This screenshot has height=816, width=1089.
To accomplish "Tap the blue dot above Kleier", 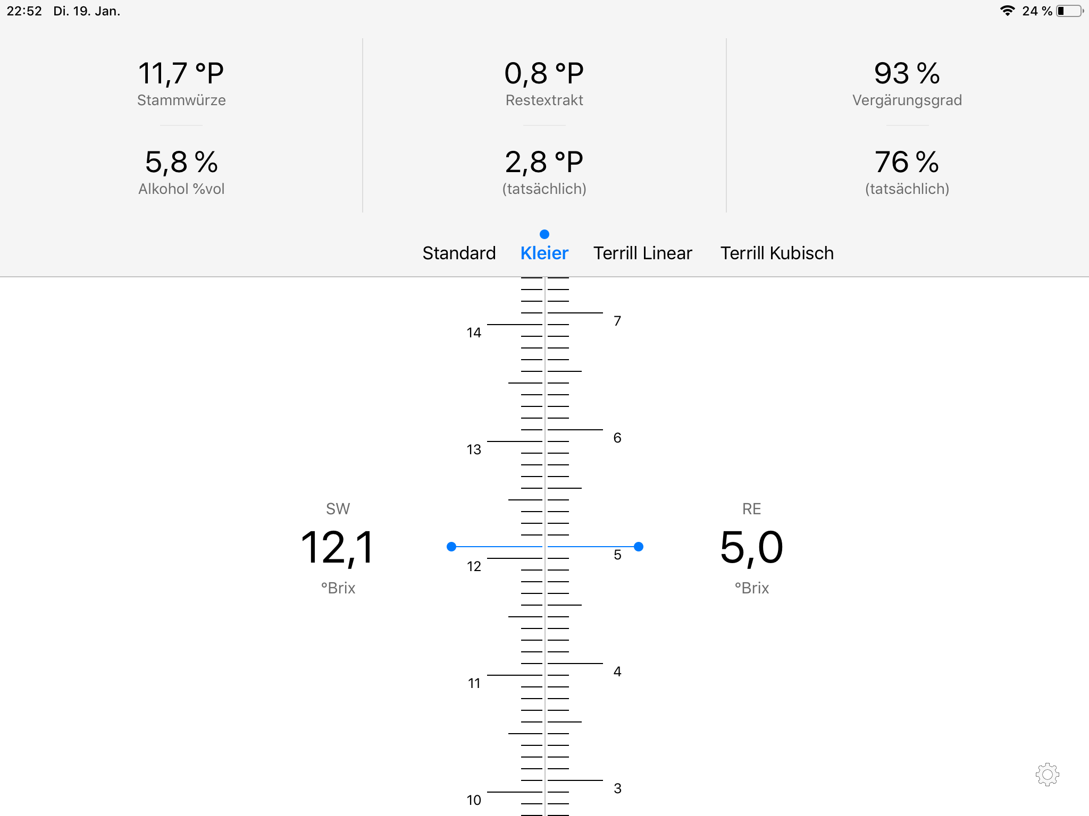I will point(544,234).
